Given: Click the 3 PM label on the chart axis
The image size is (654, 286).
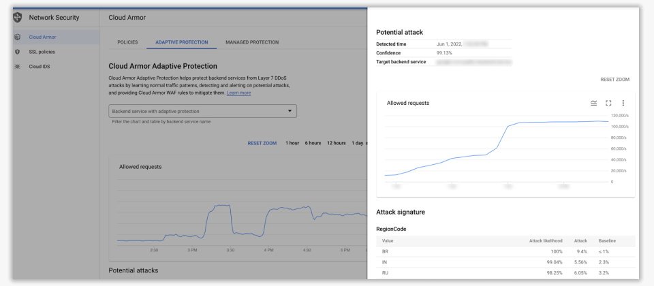Looking at the screenshot, I should (x=192, y=250).
